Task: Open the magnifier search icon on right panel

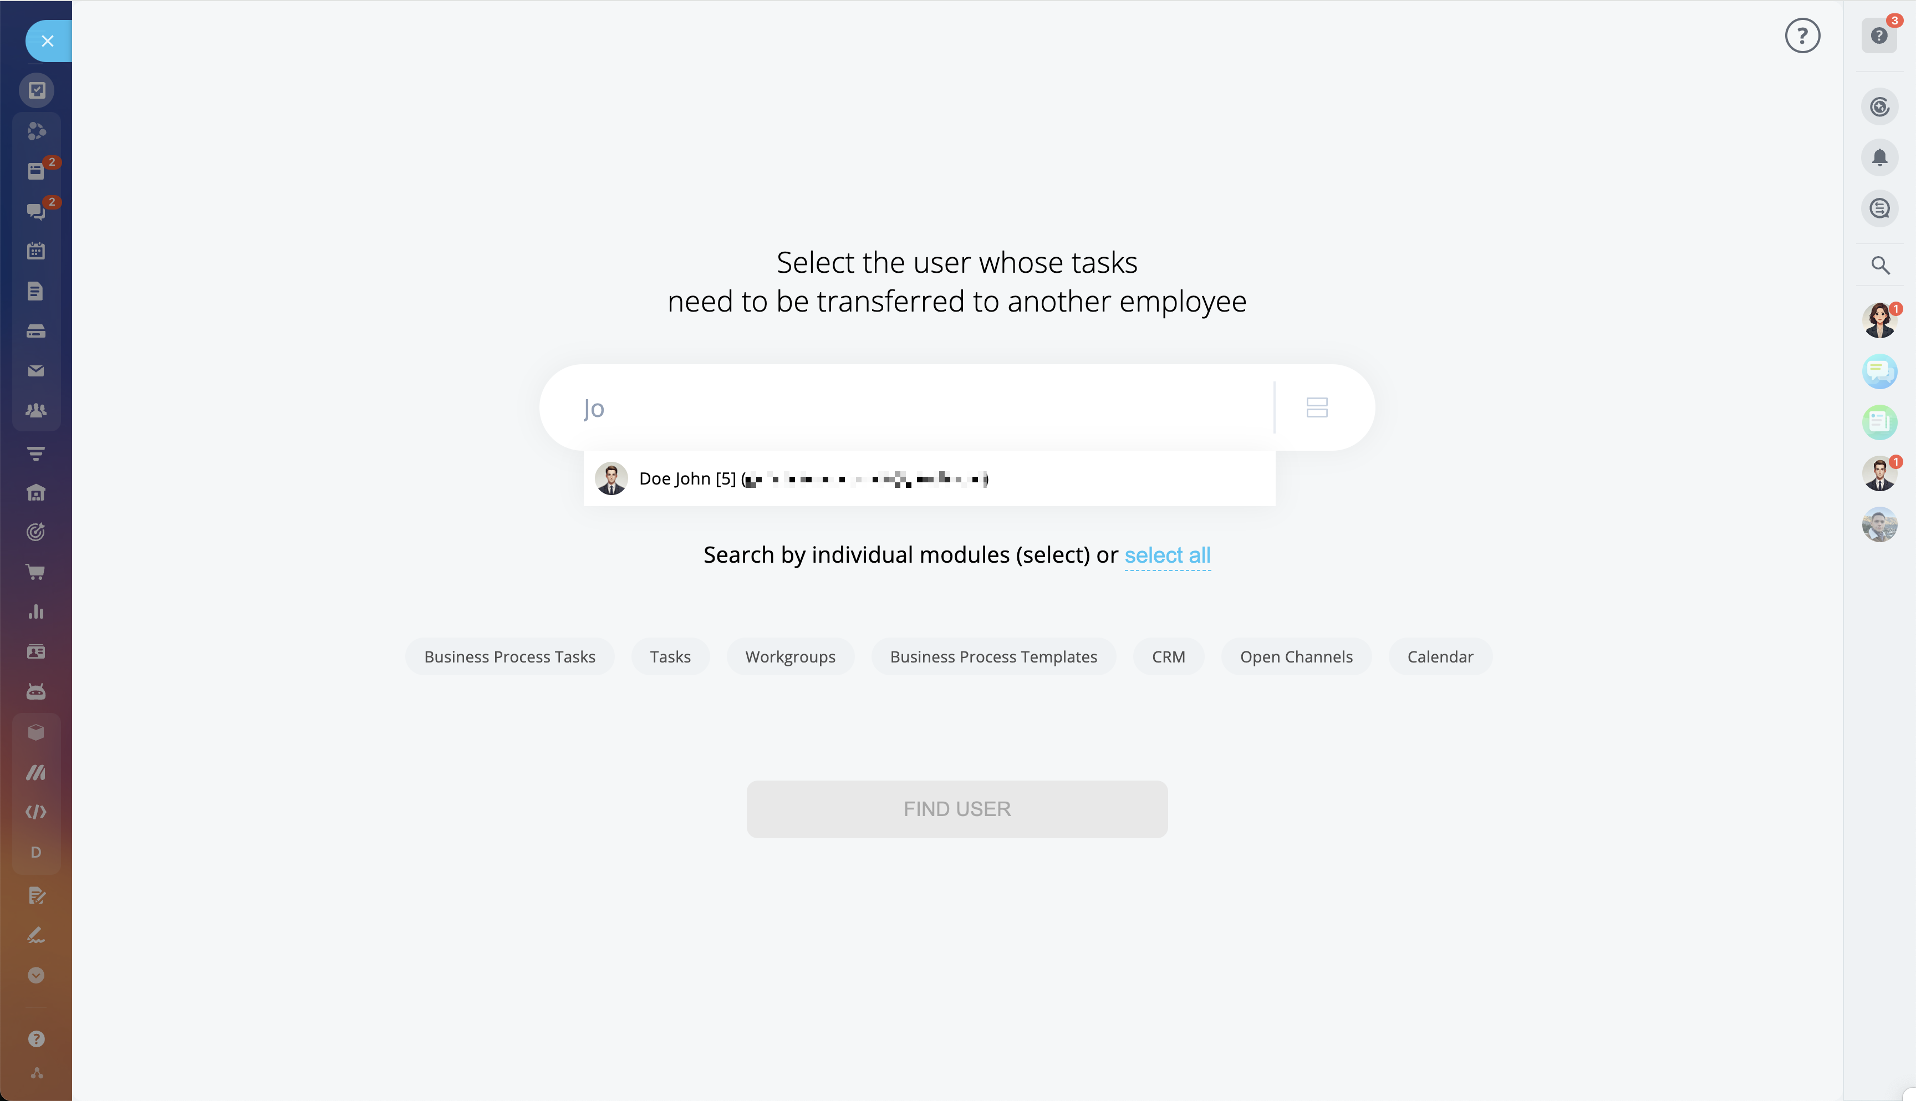Action: coord(1880,266)
